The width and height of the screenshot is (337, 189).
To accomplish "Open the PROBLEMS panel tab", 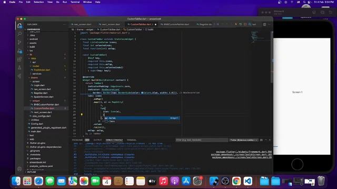I will [x=77, y=140].
